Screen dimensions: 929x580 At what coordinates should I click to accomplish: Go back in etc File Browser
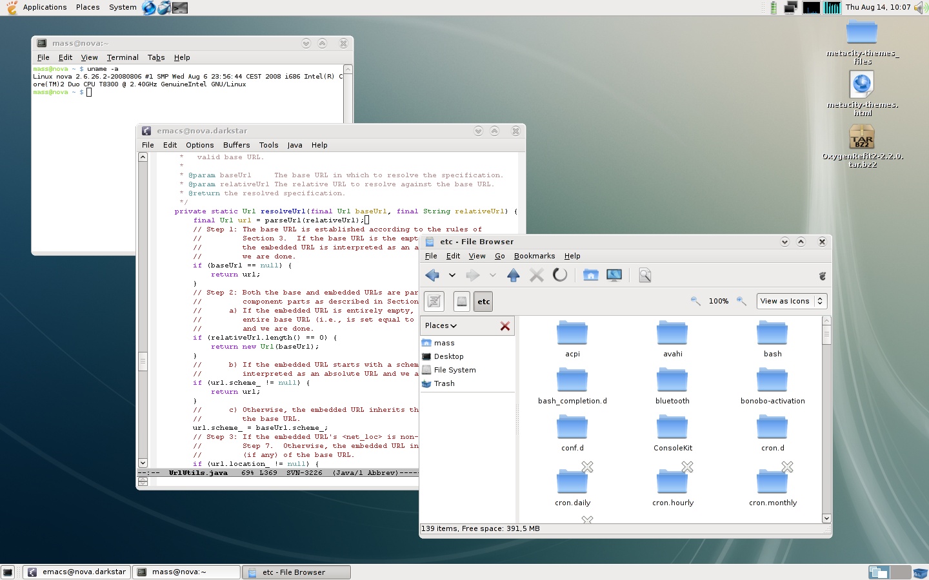pyautogui.click(x=432, y=275)
